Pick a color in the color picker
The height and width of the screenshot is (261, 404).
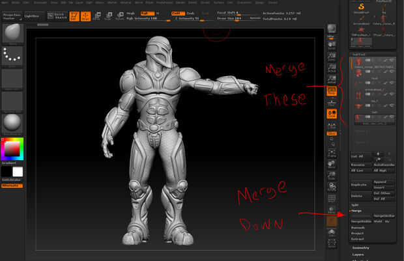click(x=13, y=150)
